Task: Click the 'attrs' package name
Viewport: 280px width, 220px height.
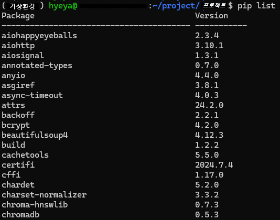Action: (14, 105)
